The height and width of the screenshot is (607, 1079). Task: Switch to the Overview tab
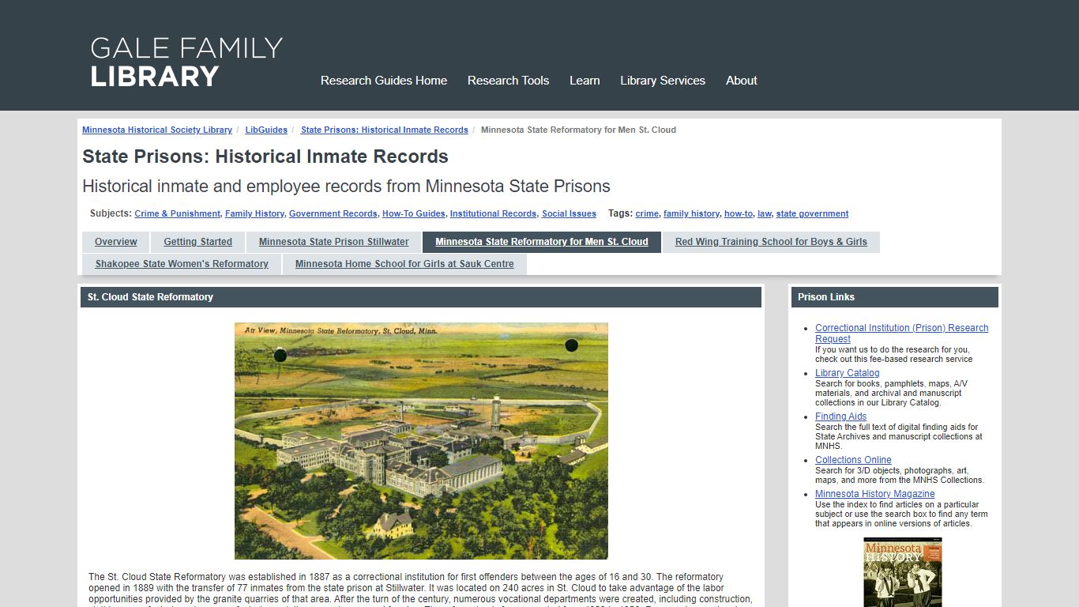[x=115, y=242]
